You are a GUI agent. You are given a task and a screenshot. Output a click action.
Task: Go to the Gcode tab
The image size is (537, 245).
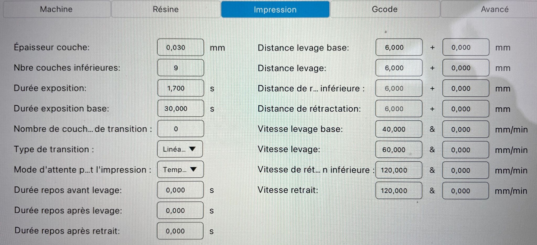[384, 9]
